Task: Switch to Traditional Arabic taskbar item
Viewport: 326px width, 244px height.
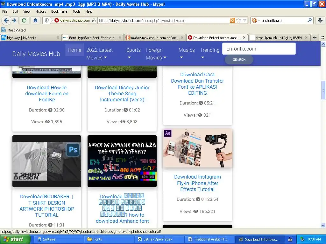Action: point(209,239)
